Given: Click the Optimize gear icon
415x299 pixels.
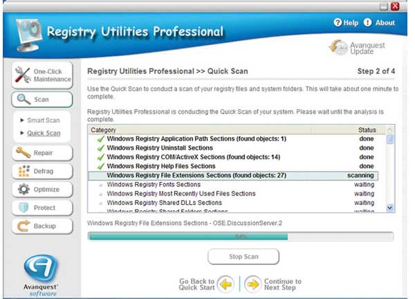Looking at the screenshot, I should pos(24,189).
